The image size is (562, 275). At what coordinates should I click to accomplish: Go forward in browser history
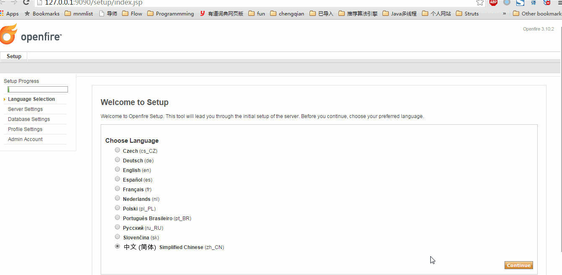coord(14,3)
